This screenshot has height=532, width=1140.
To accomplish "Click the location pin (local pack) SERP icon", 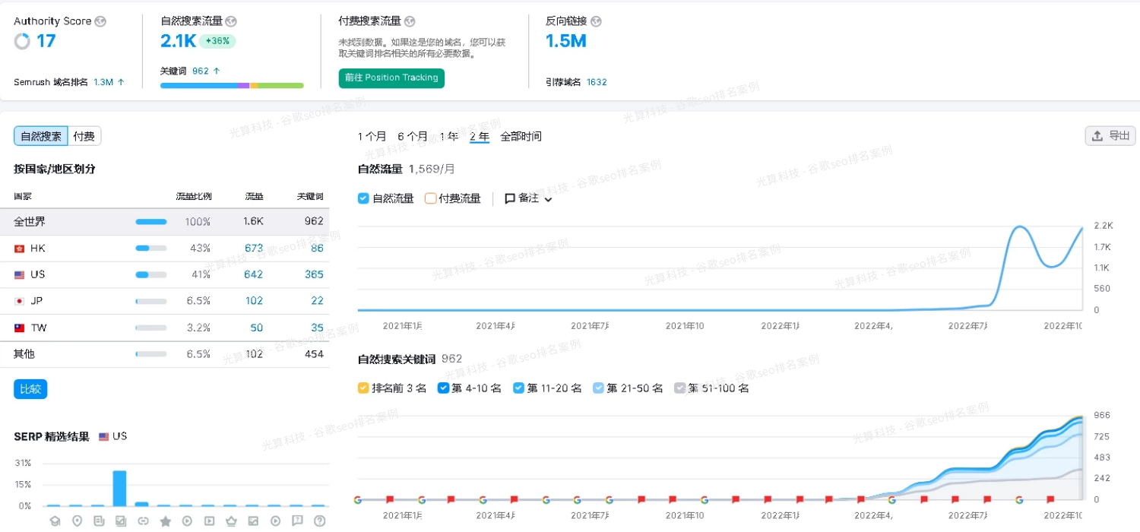I will click(x=77, y=521).
